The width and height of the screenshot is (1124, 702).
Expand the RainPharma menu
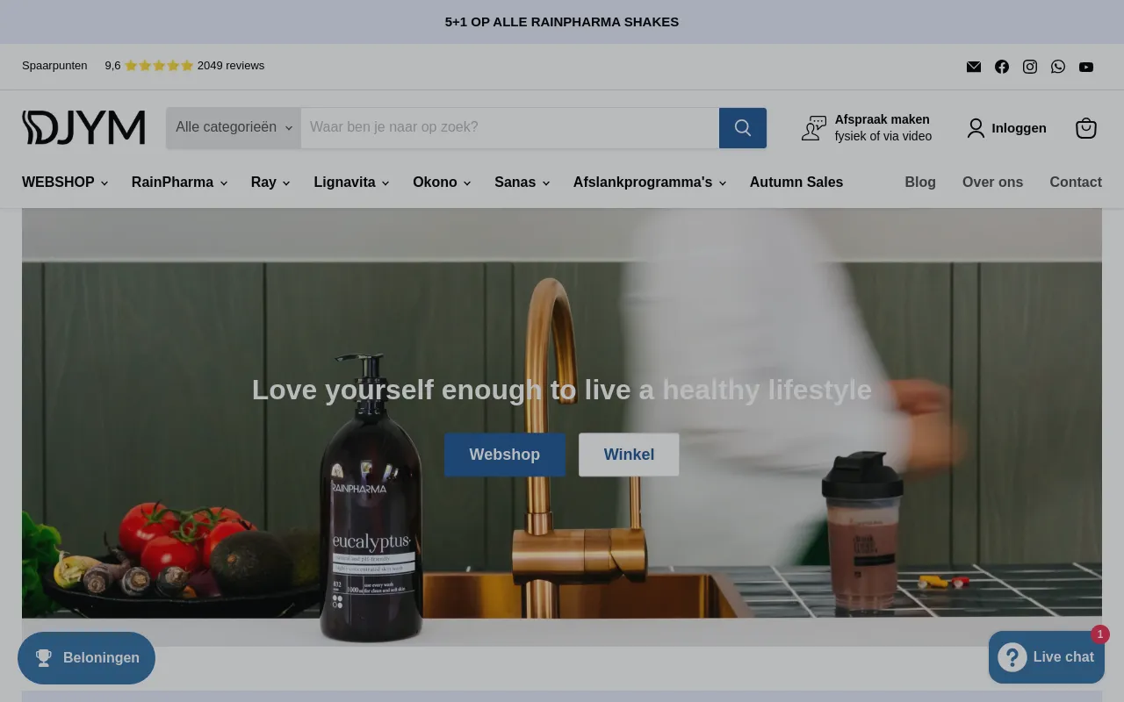coord(179,183)
